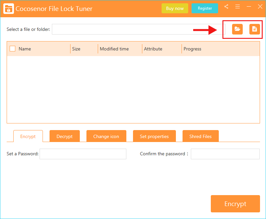Screen dimensions: 266x219
Task: Click the Cocosenor File Lock Tuner logo
Action: tap(9, 9)
